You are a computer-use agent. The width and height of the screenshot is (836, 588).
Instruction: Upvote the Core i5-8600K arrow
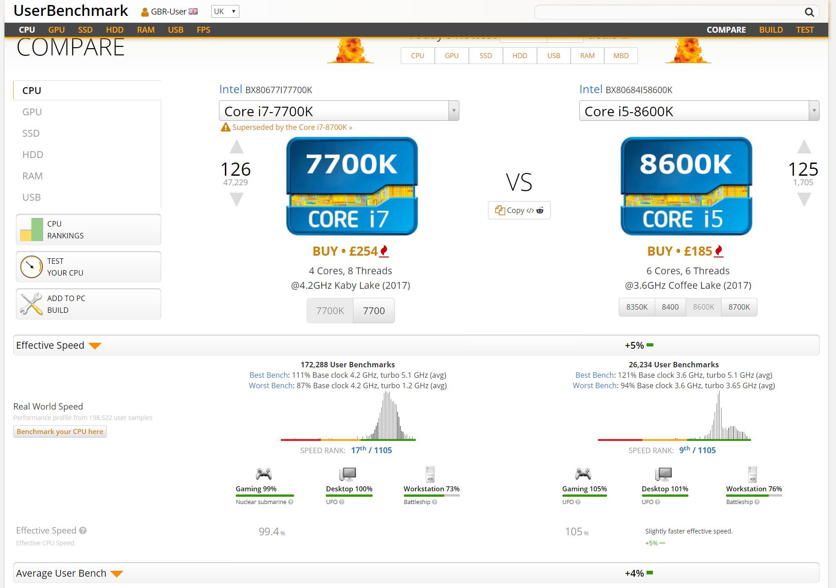804,147
